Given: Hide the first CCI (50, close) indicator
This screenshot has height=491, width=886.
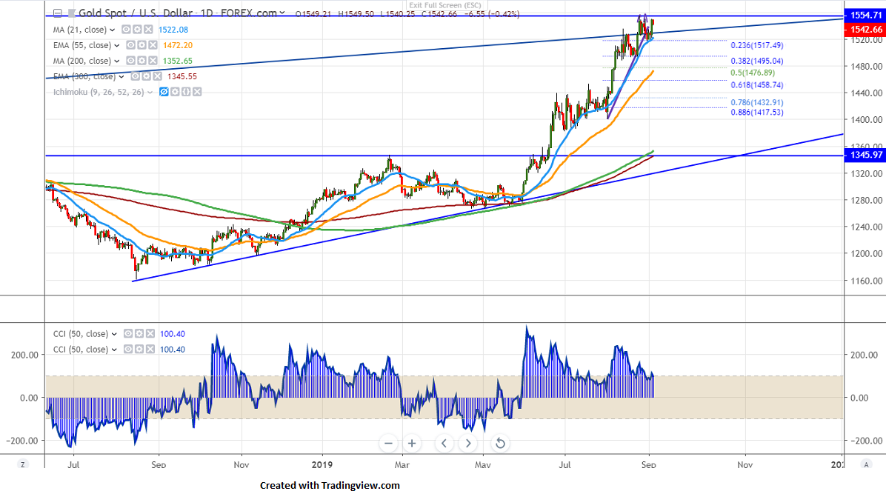Looking at the screenshot, I should pos(128,334).
